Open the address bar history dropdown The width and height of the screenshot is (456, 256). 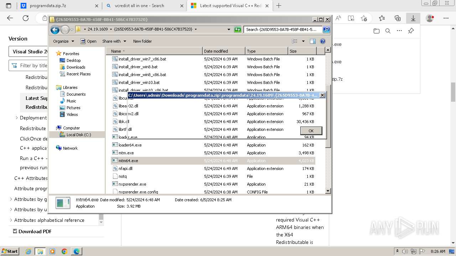pyautogui.click(x=229, y=30)
